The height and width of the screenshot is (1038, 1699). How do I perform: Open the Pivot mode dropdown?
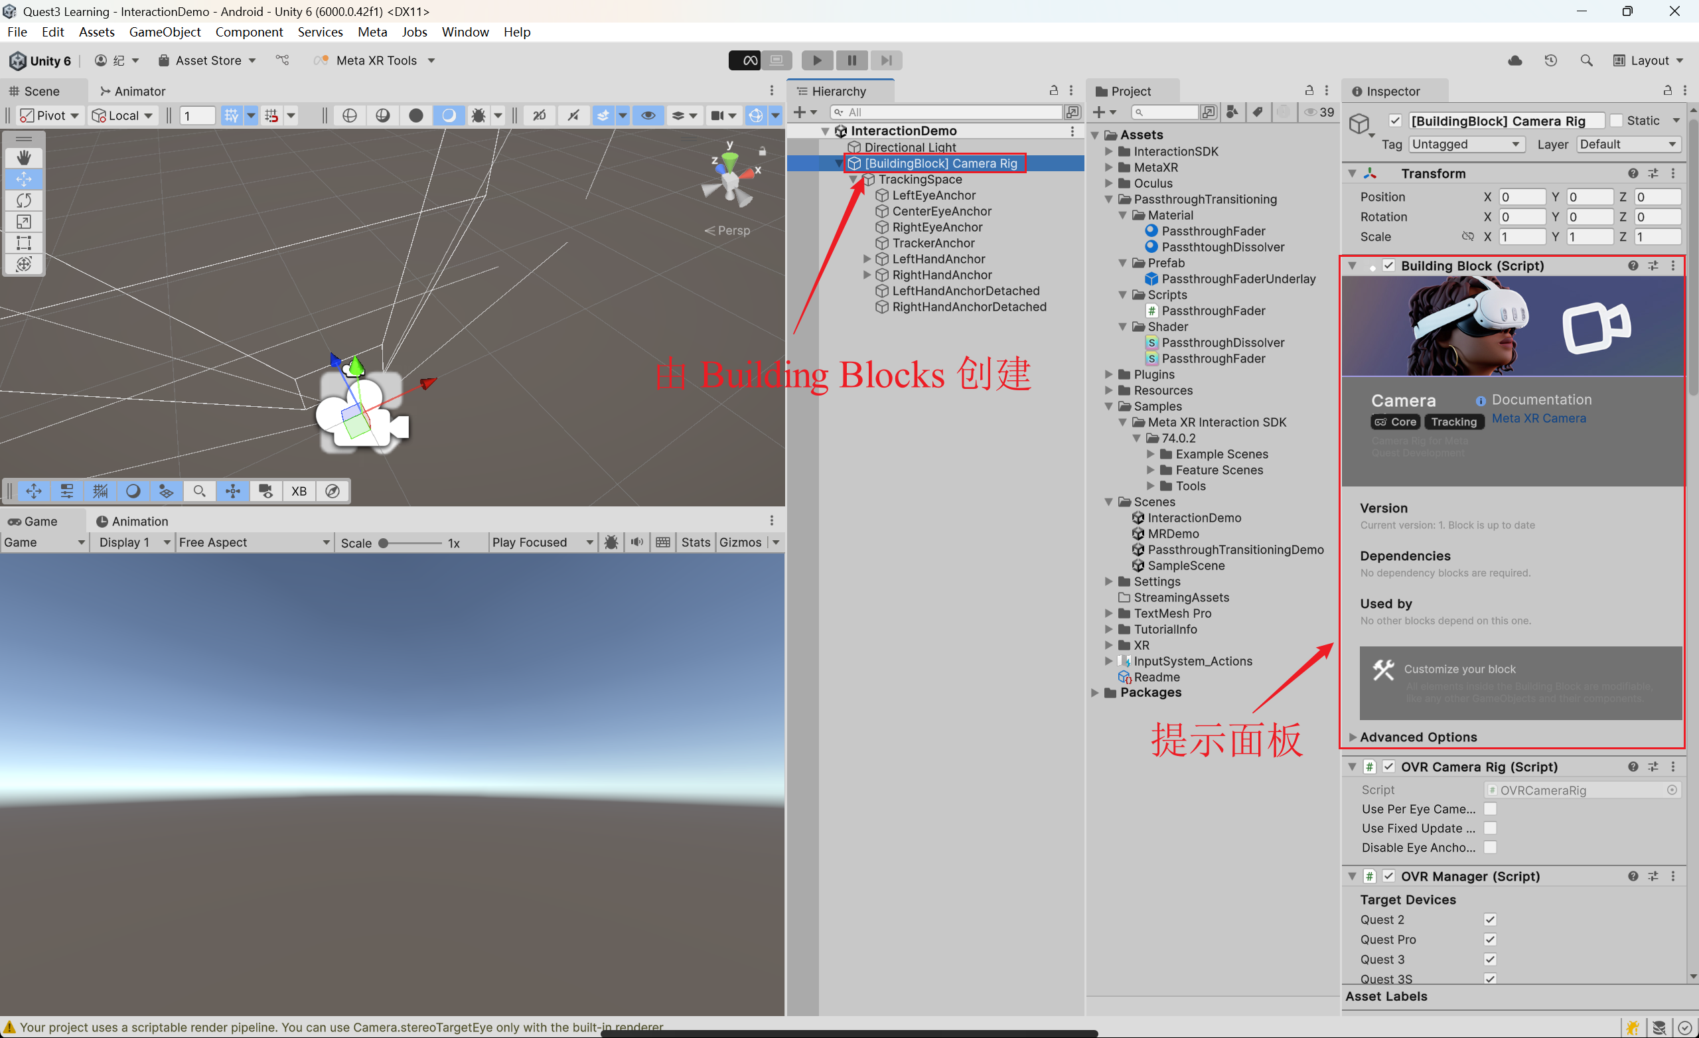coord(48,115)
